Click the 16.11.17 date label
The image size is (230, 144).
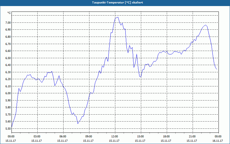point(218,141)
